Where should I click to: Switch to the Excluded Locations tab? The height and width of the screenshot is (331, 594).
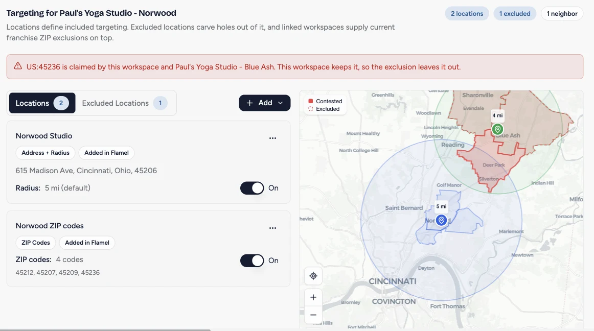(x=125, y=103)
